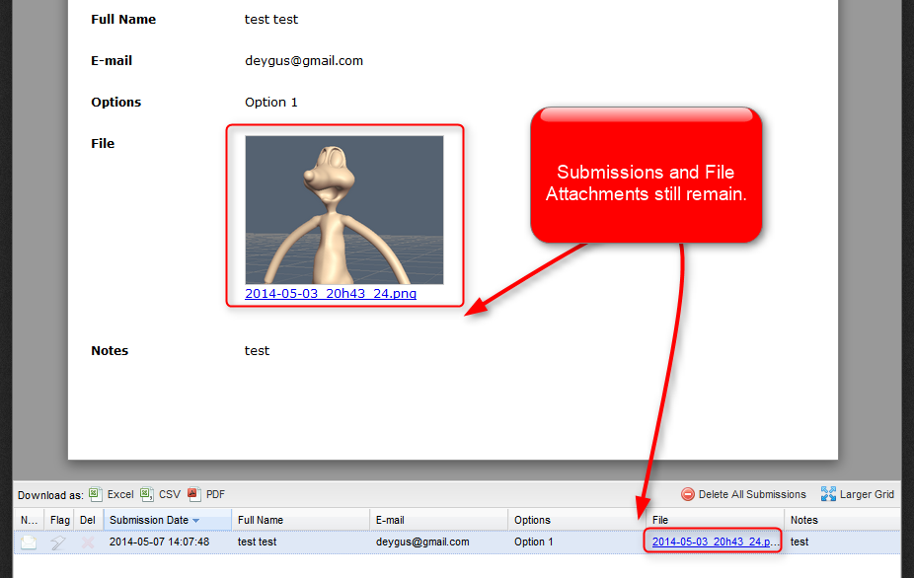This screenshot has width=914, height=578.
Task: Click the File column header
Action: 660,520
